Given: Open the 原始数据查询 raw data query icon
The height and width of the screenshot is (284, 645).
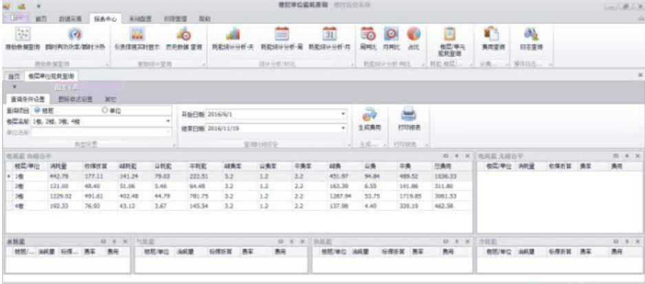Looking at the screenshot, I should 23,34.
